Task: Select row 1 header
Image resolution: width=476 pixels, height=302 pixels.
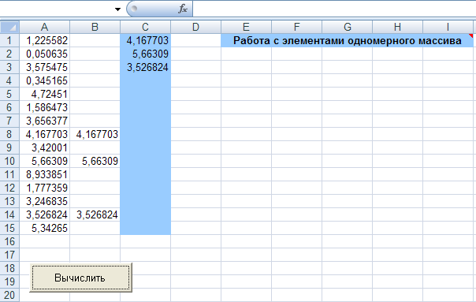Action: click(x=9, y=40)
